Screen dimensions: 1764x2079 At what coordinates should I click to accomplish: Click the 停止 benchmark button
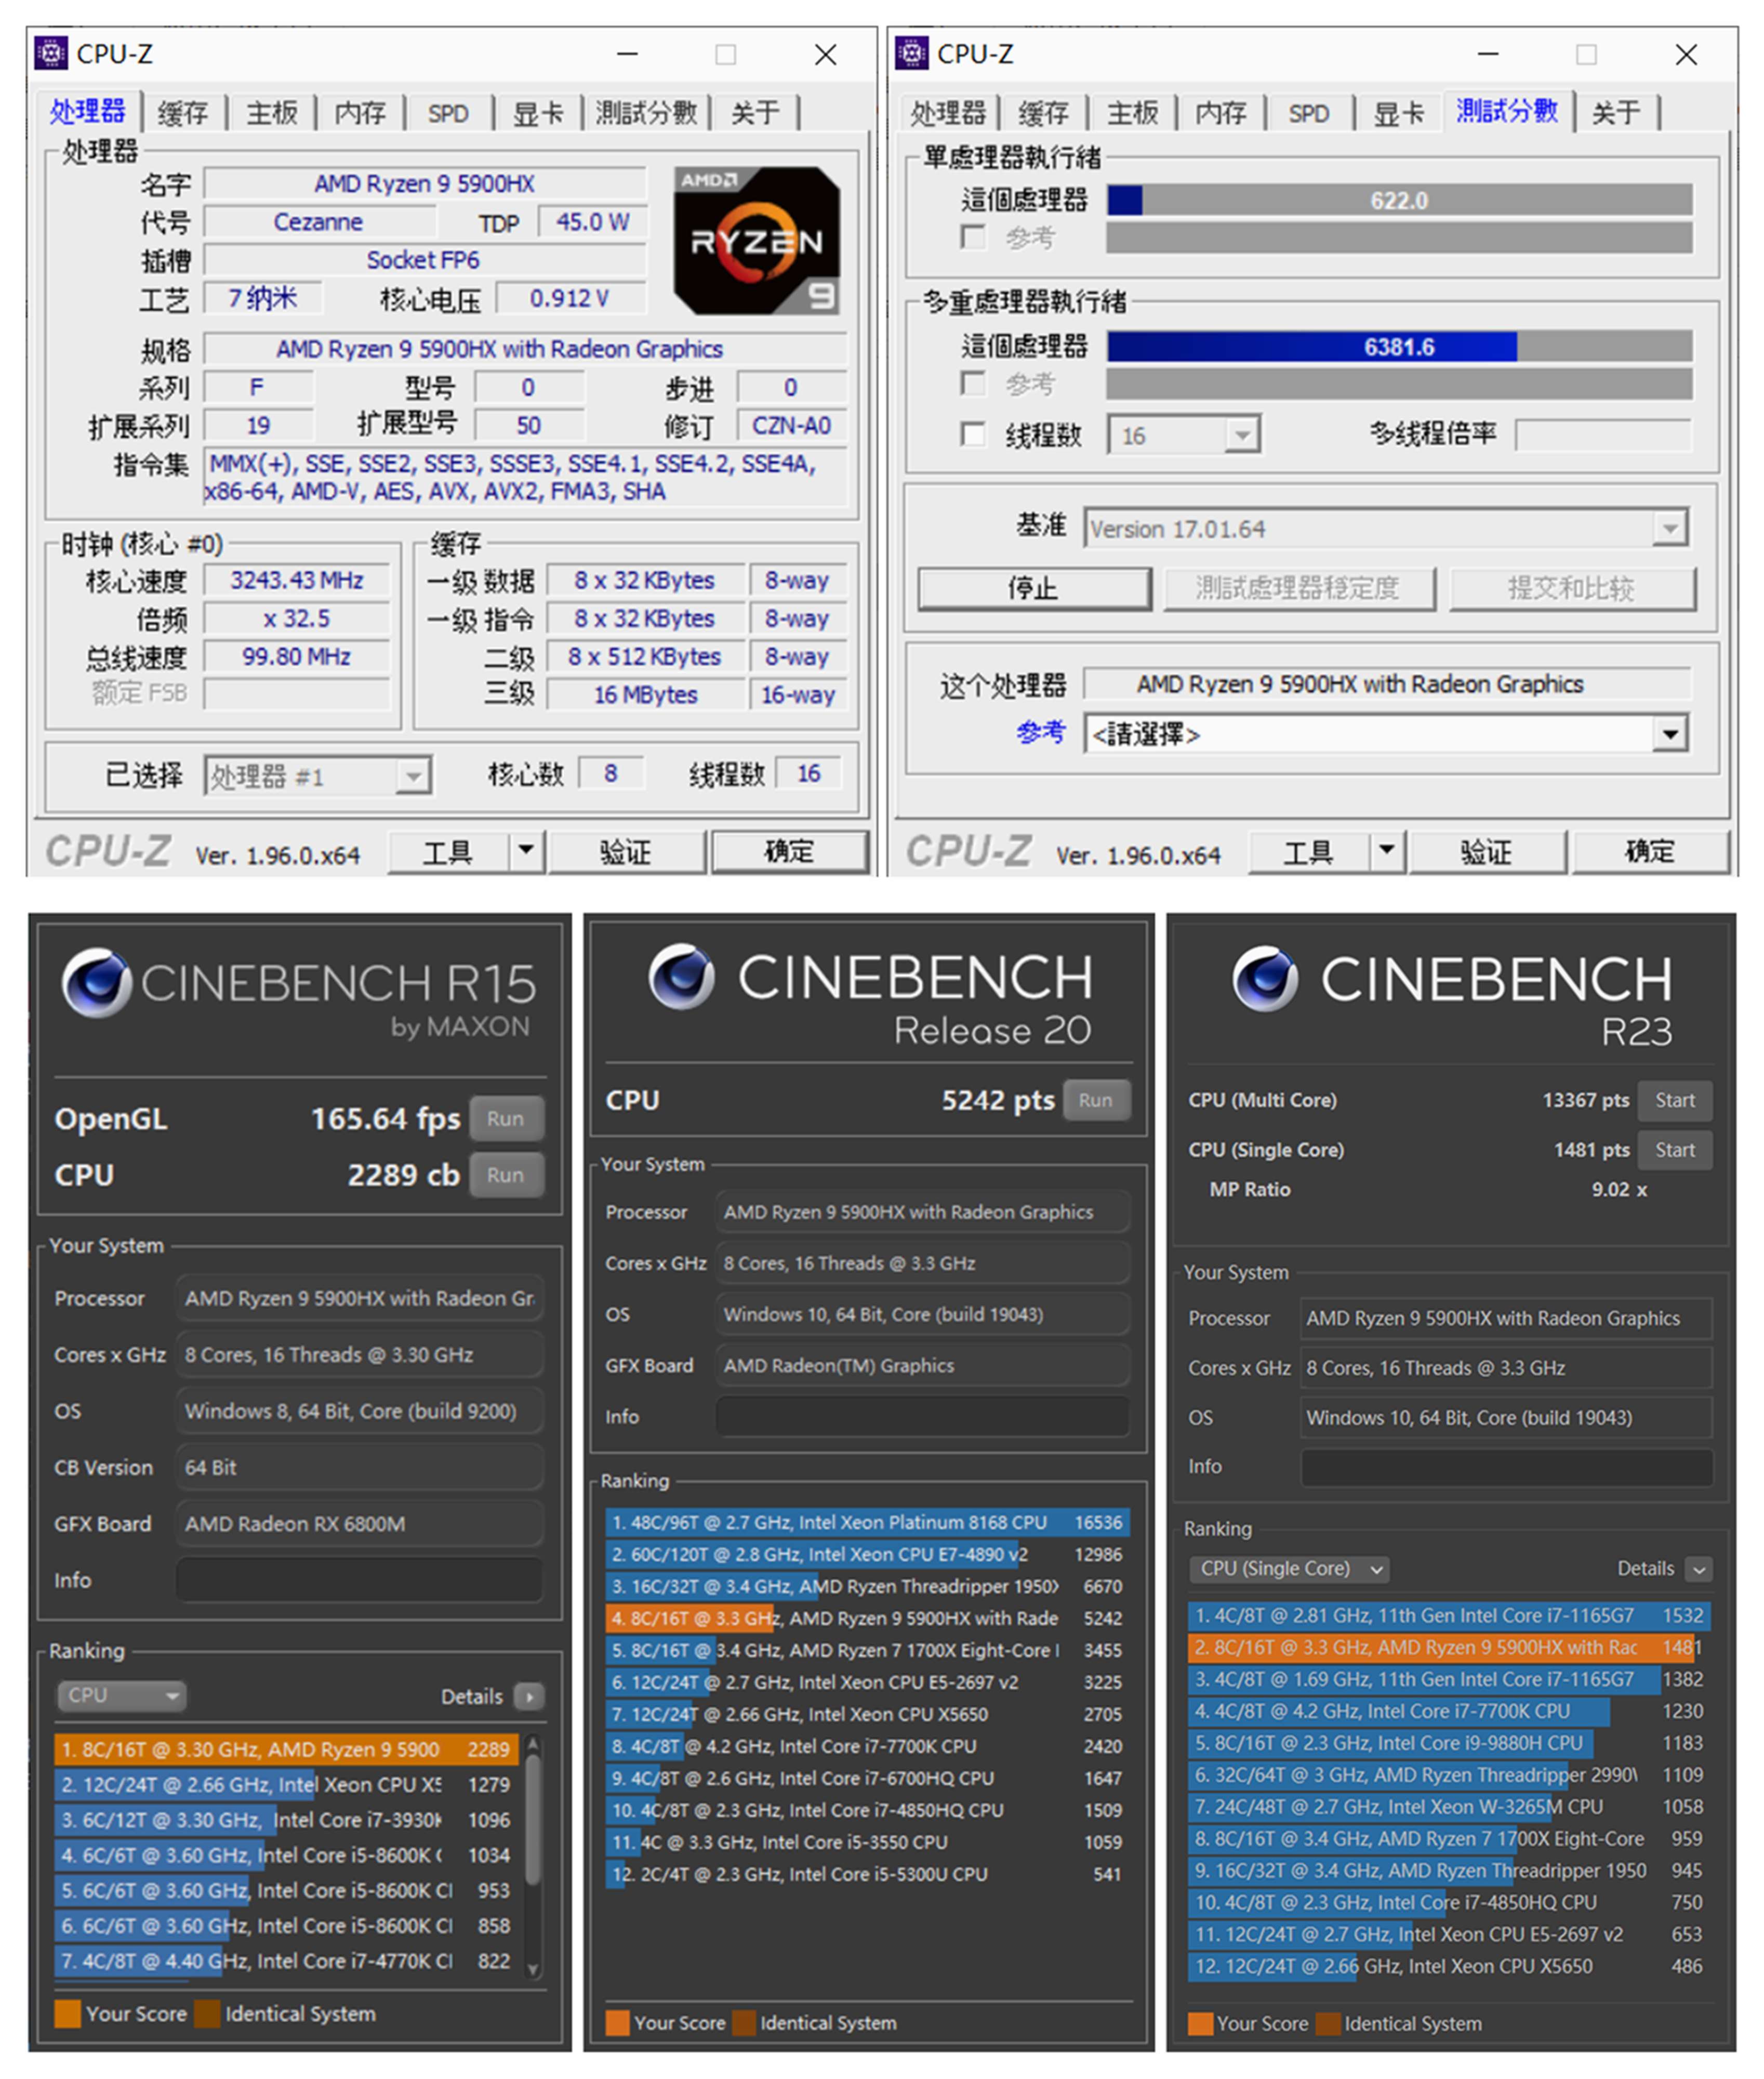click(x=1034, y=588)
